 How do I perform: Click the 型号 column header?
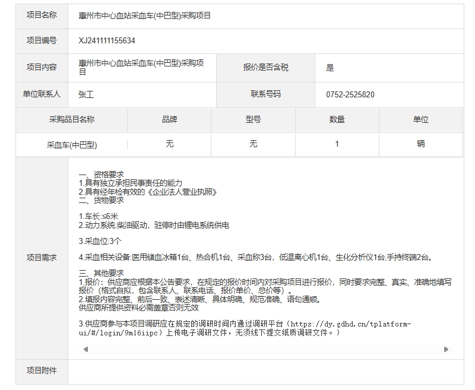(x=254, y=119)
